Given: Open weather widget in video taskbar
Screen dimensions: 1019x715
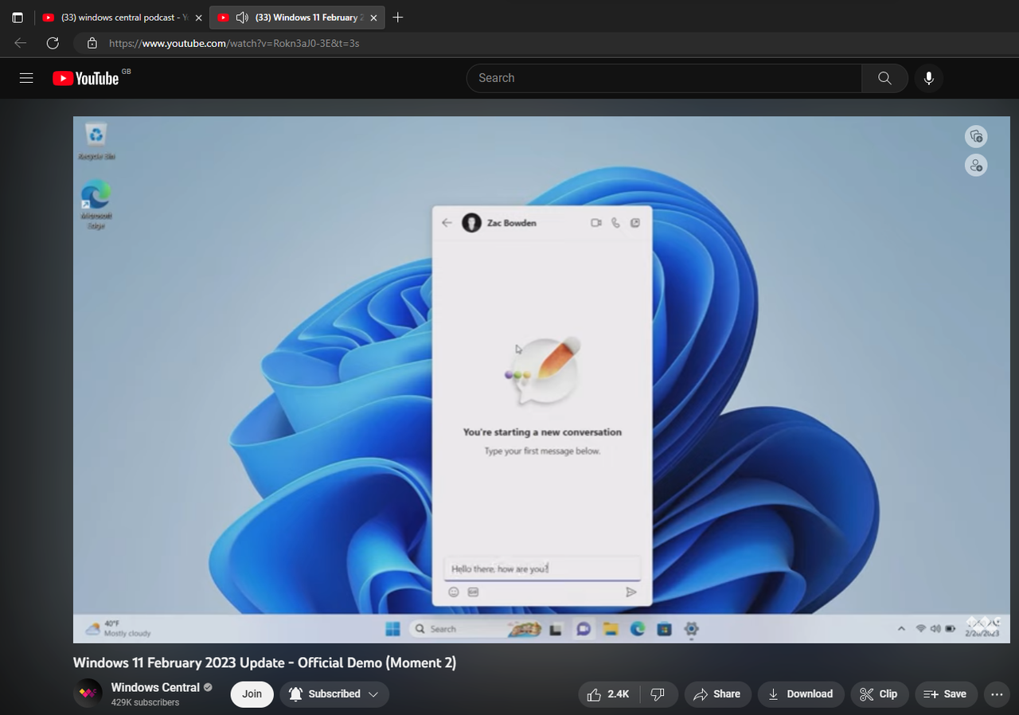Looking at the screenshot, I should (118, 628).
